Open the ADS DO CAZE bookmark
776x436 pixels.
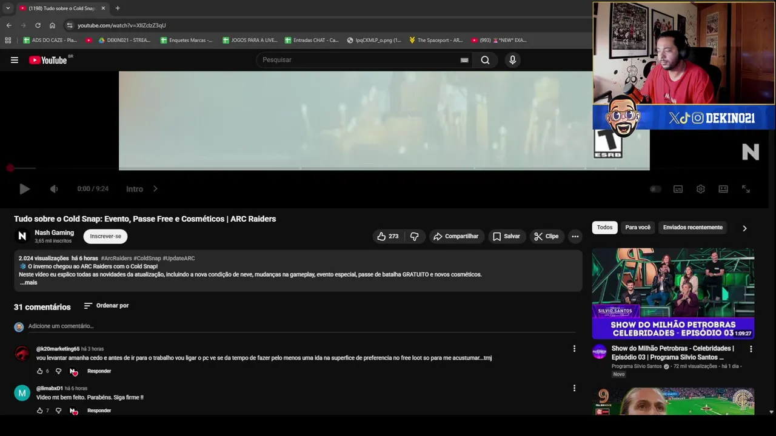point(50,41)
